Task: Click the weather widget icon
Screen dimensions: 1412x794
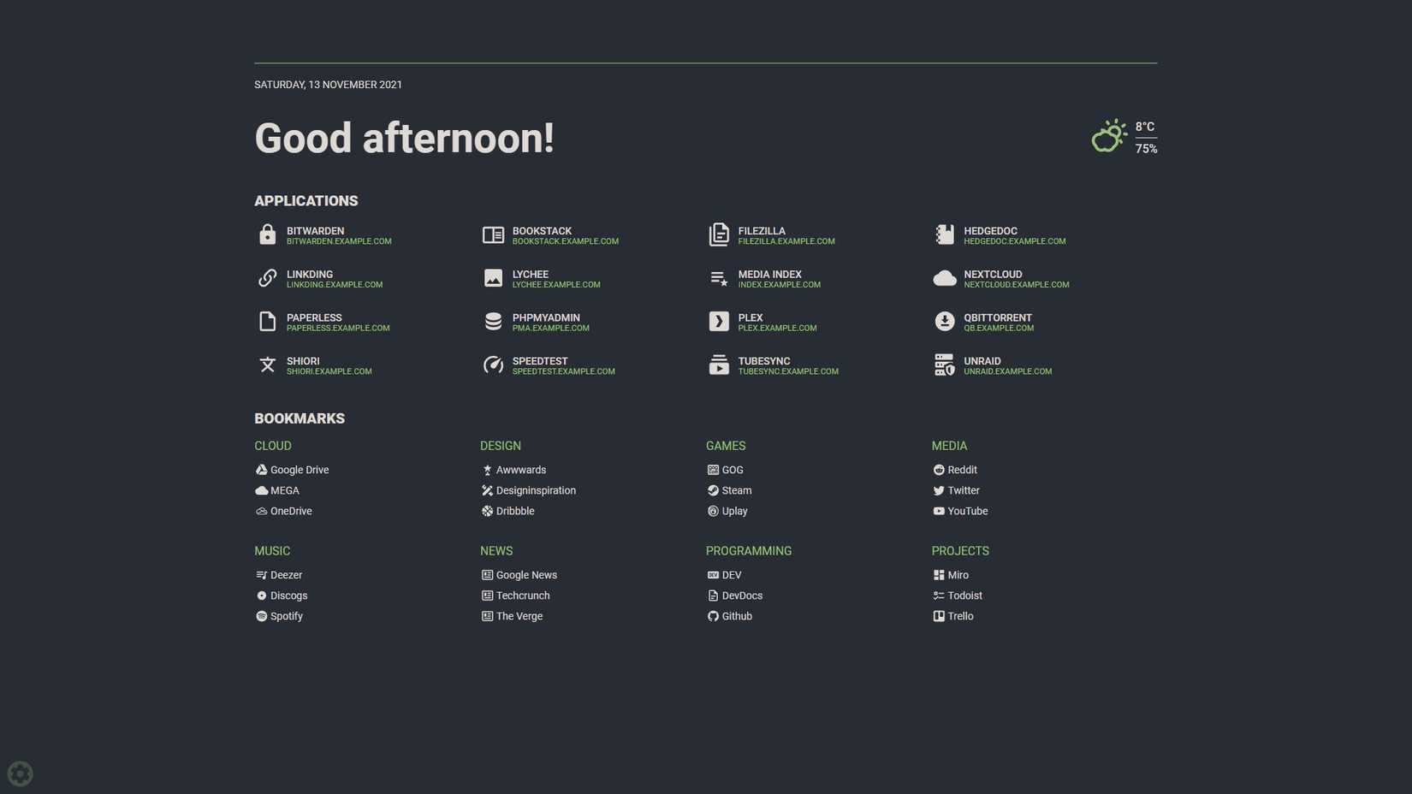Action: pos(1109,137)
